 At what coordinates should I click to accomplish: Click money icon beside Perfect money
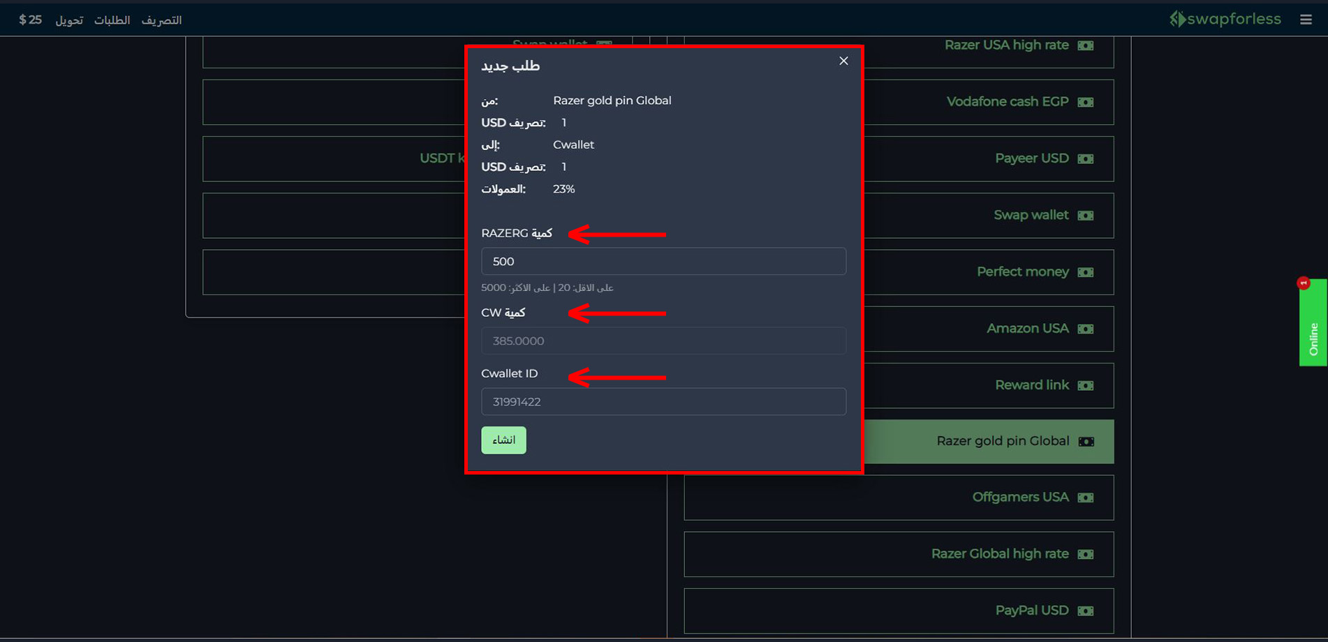(1086, 272)
